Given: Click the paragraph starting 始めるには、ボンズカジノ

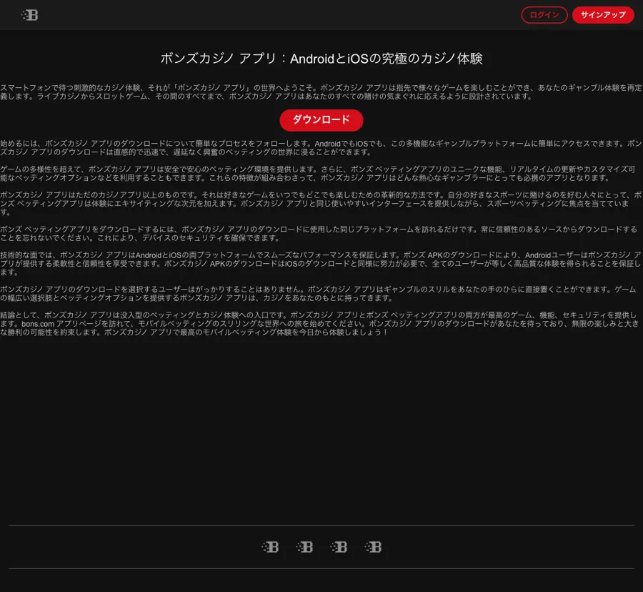Looking at the screenshot, I should [321, 148].
